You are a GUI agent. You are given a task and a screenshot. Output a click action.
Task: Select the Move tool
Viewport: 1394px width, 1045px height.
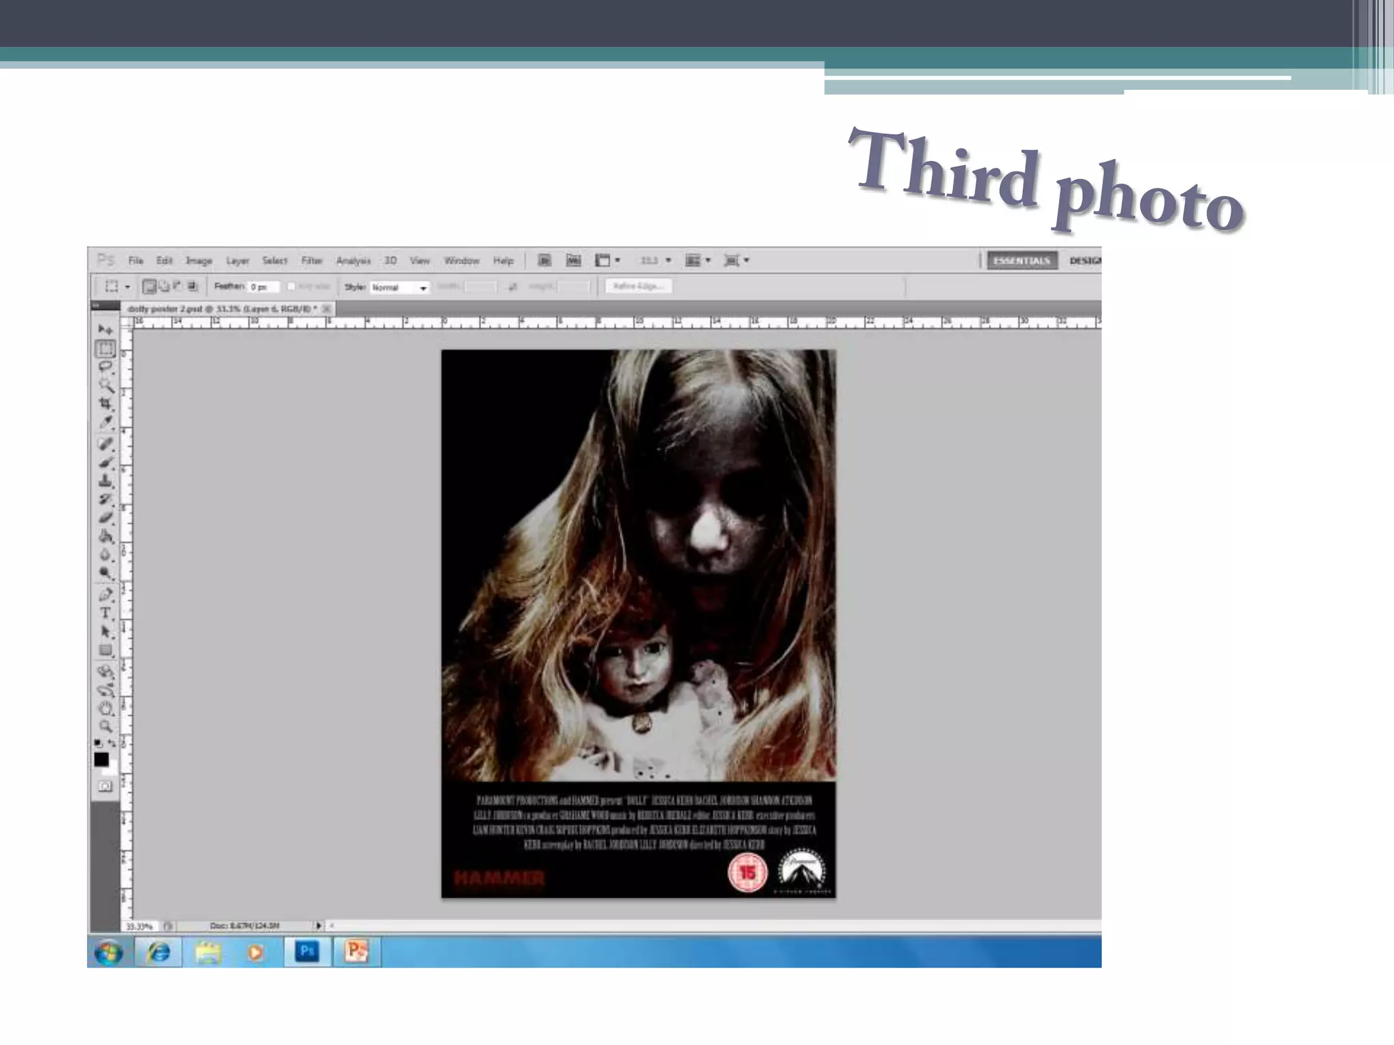pyautogui.click(x=106, y=330)
